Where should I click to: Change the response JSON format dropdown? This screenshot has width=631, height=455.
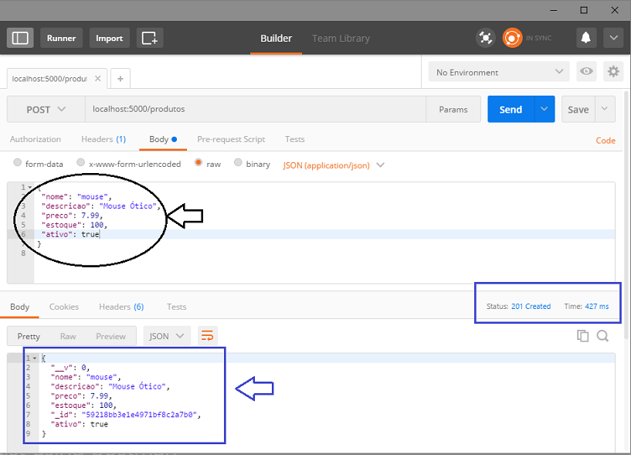click(167, 336)
